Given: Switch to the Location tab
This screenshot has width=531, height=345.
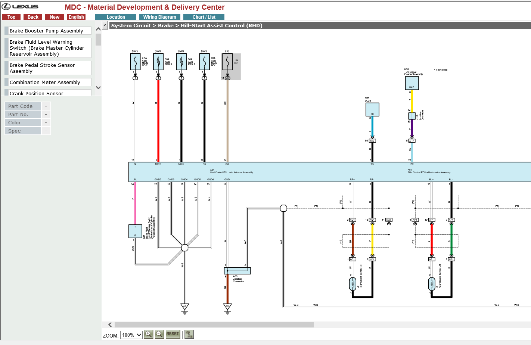Looking at the screenshot, I should [x=116, y=17].
